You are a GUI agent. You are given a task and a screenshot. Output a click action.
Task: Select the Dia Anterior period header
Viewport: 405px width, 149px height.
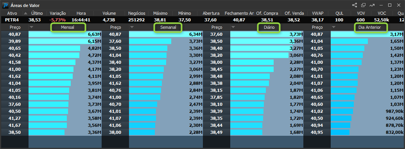click(371, 27)
